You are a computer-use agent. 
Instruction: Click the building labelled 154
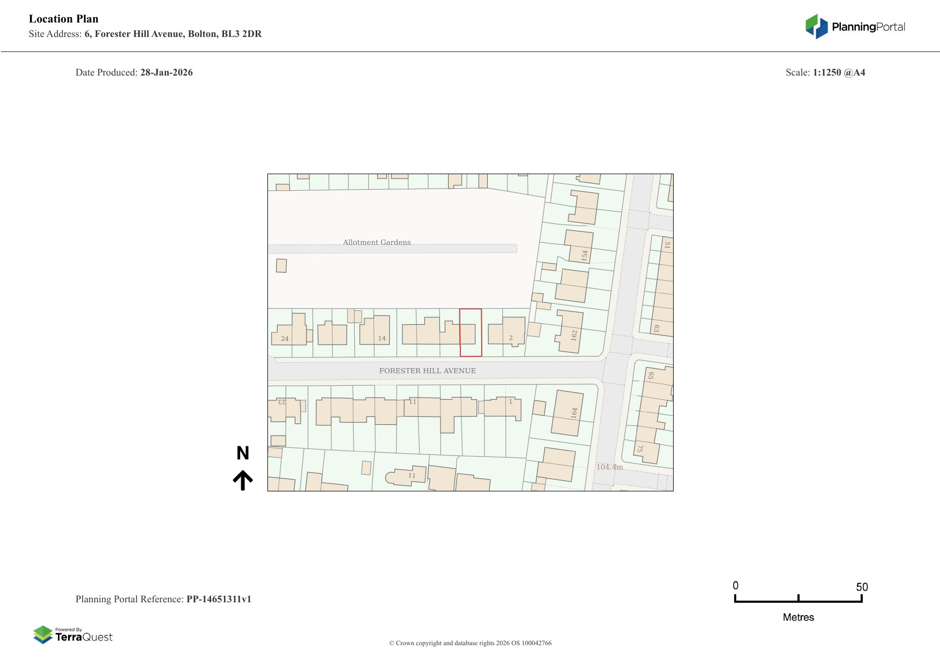click(578, 245)
